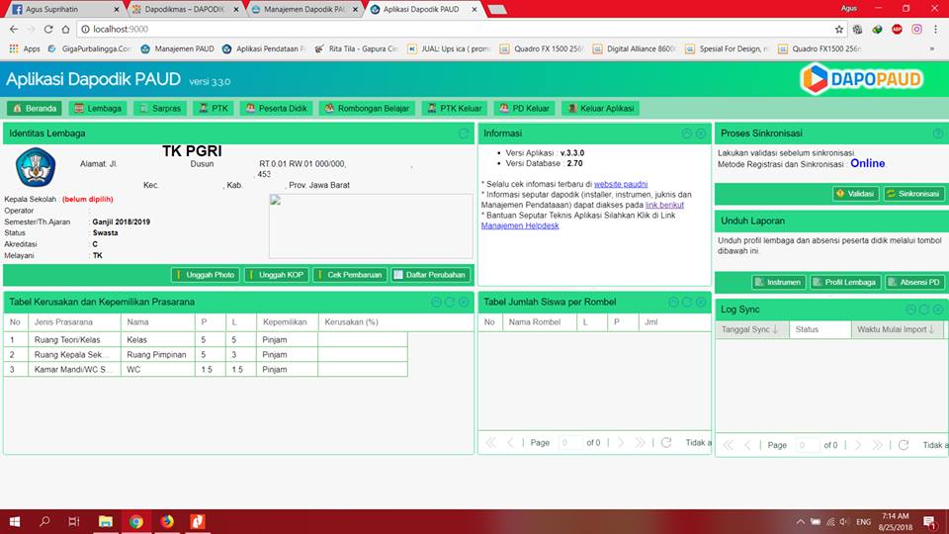
Task: Open the PD Keluar menu
Action: (524, 109)
